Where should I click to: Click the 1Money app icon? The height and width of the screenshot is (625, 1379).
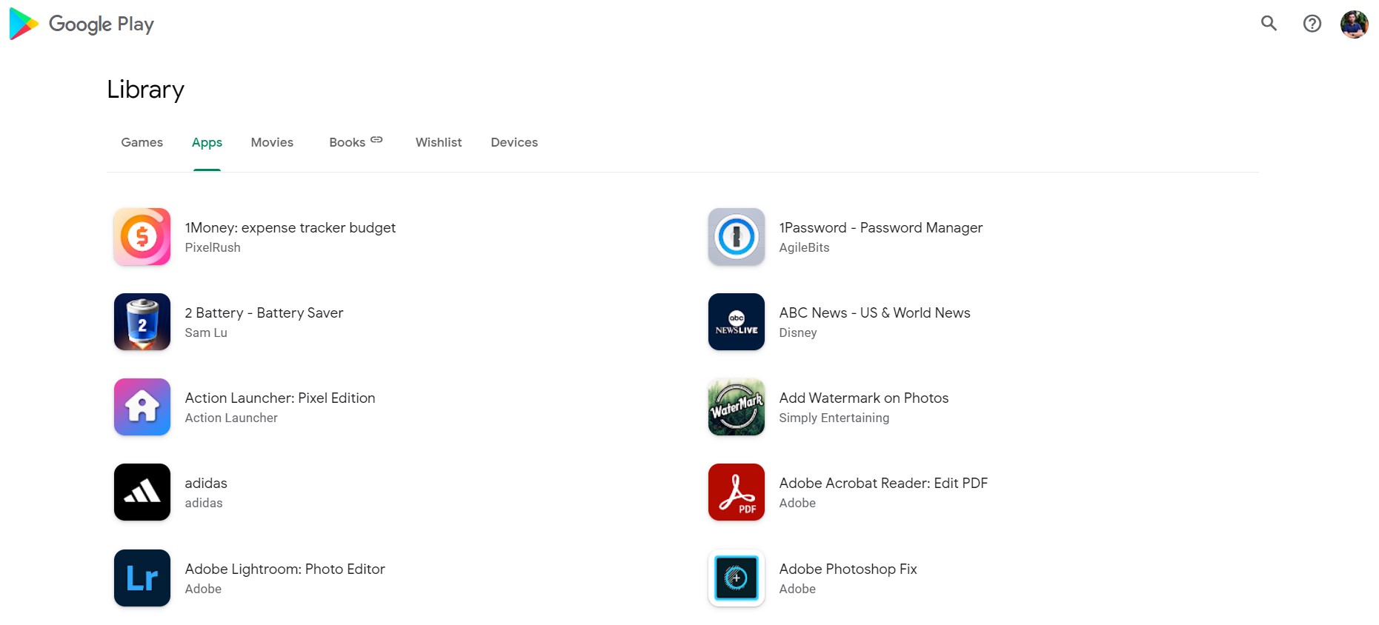coord(142,237)
